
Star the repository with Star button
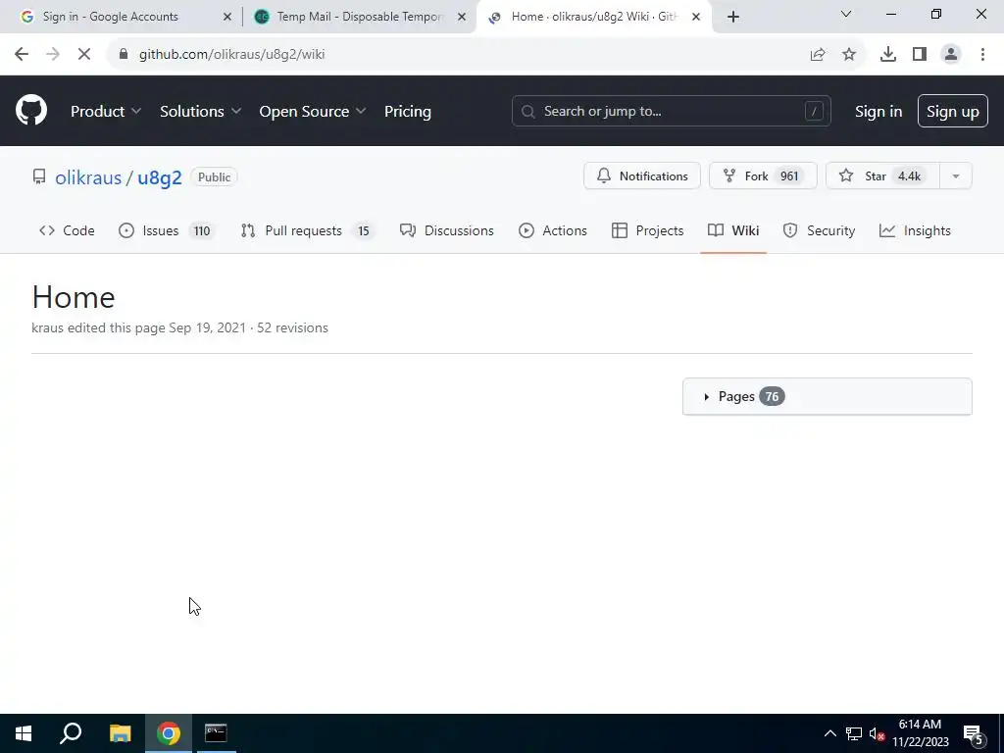click(x=883, y=176)
